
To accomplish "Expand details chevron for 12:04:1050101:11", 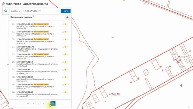I will (x=68, y=70).
